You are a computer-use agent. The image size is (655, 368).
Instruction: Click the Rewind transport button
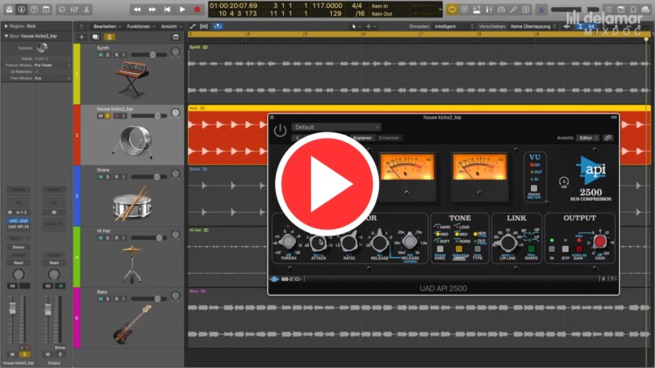click(137, 10)
